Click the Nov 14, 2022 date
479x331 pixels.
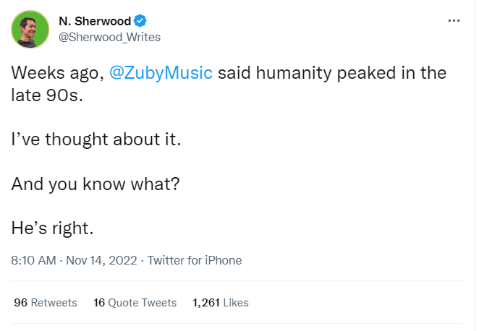click(x=101, y=260)
